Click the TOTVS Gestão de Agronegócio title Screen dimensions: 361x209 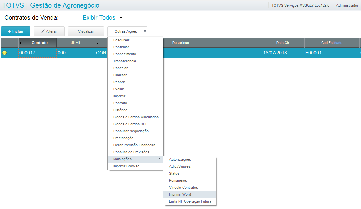tap(51, 5)
